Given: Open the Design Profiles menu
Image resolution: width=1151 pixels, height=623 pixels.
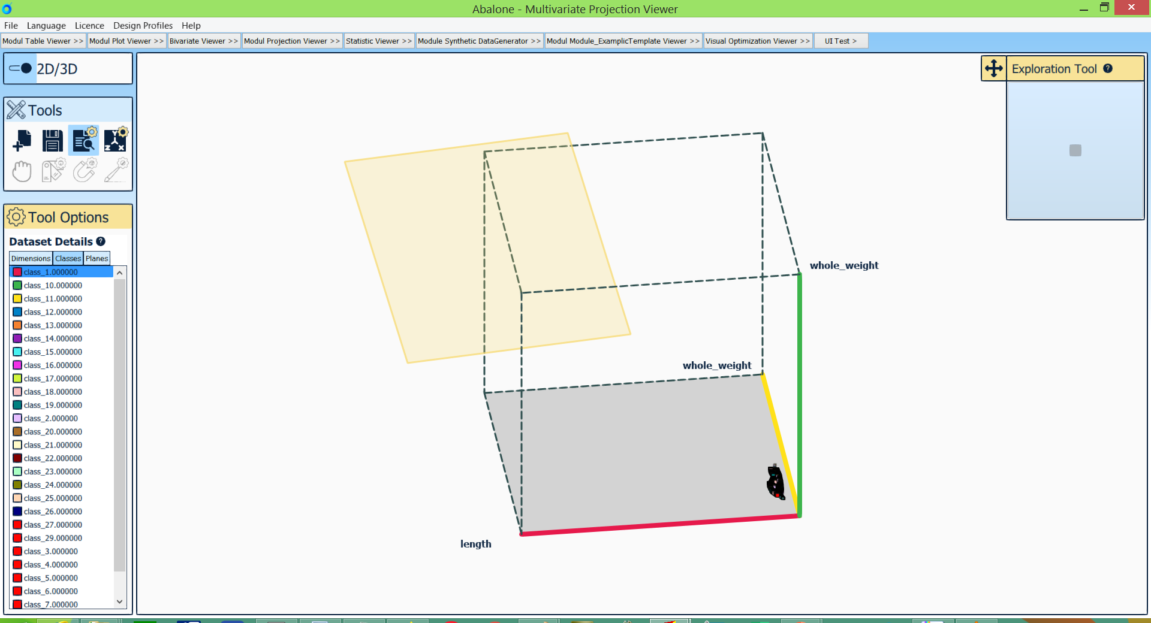Looking at the screenshot, I should coord(143,26).
